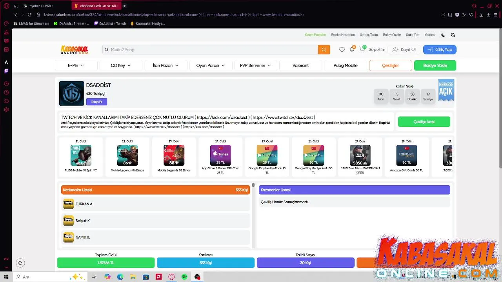Open the Çekilişler menu button
The image size is (502, 282).
(391, 65)
